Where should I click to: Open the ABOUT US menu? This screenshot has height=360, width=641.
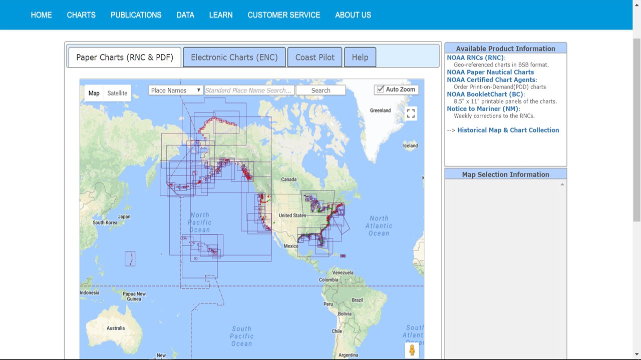click(x=353, y=15)
